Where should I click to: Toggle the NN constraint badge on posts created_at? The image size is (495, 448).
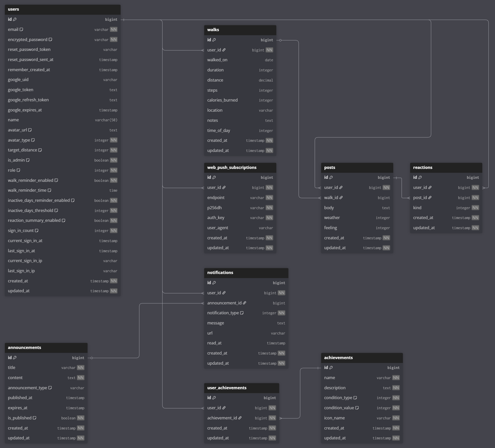click(x=386, y=238)
